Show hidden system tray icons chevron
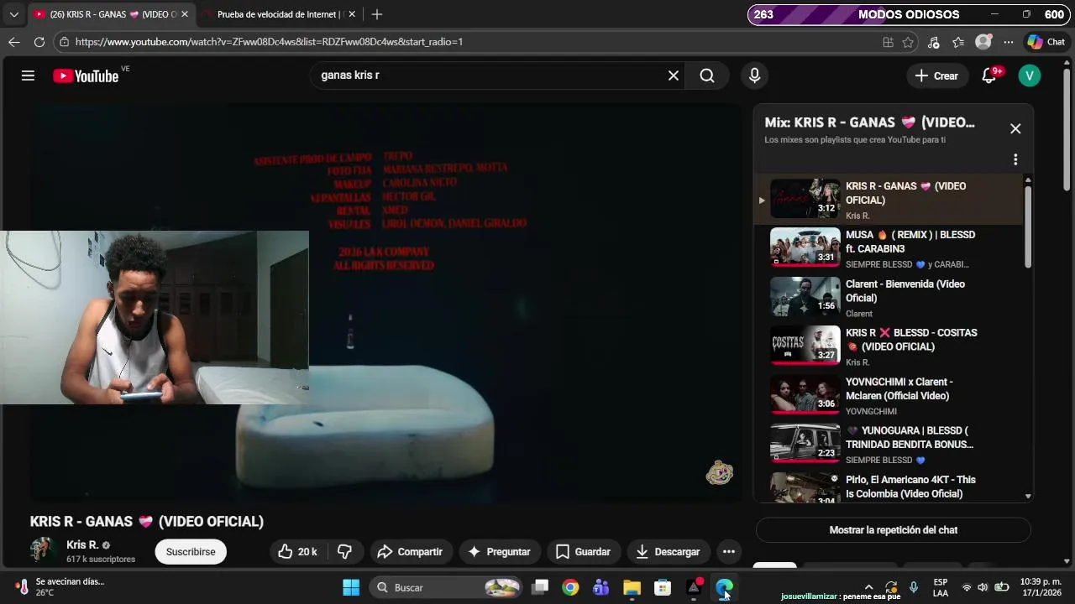 (x=868, y=587)
